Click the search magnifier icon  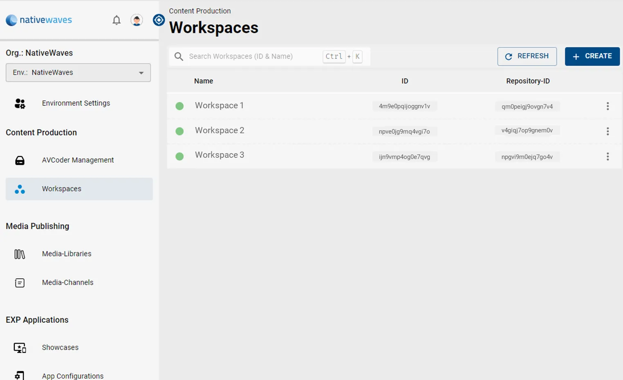(179, 56)
